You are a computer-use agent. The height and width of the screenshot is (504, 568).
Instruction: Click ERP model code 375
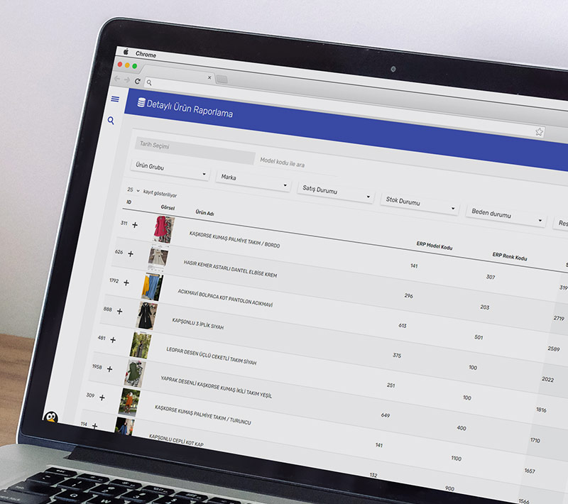coord(397,356)
